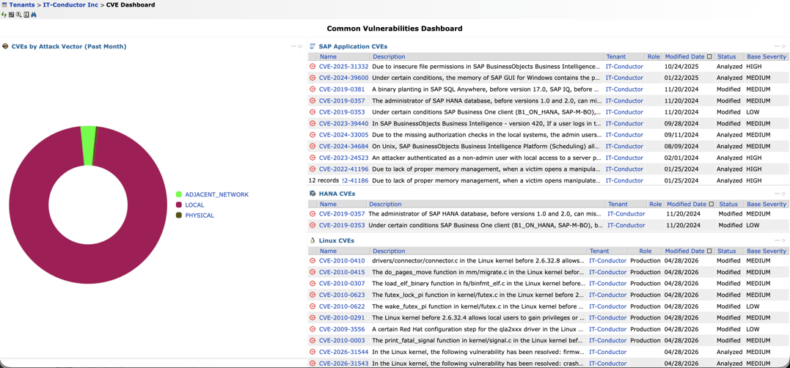The height and width of the screenshot is (368, 790).
Task: Sort Linux table by Status column
Action: click(x=726, y=251)
